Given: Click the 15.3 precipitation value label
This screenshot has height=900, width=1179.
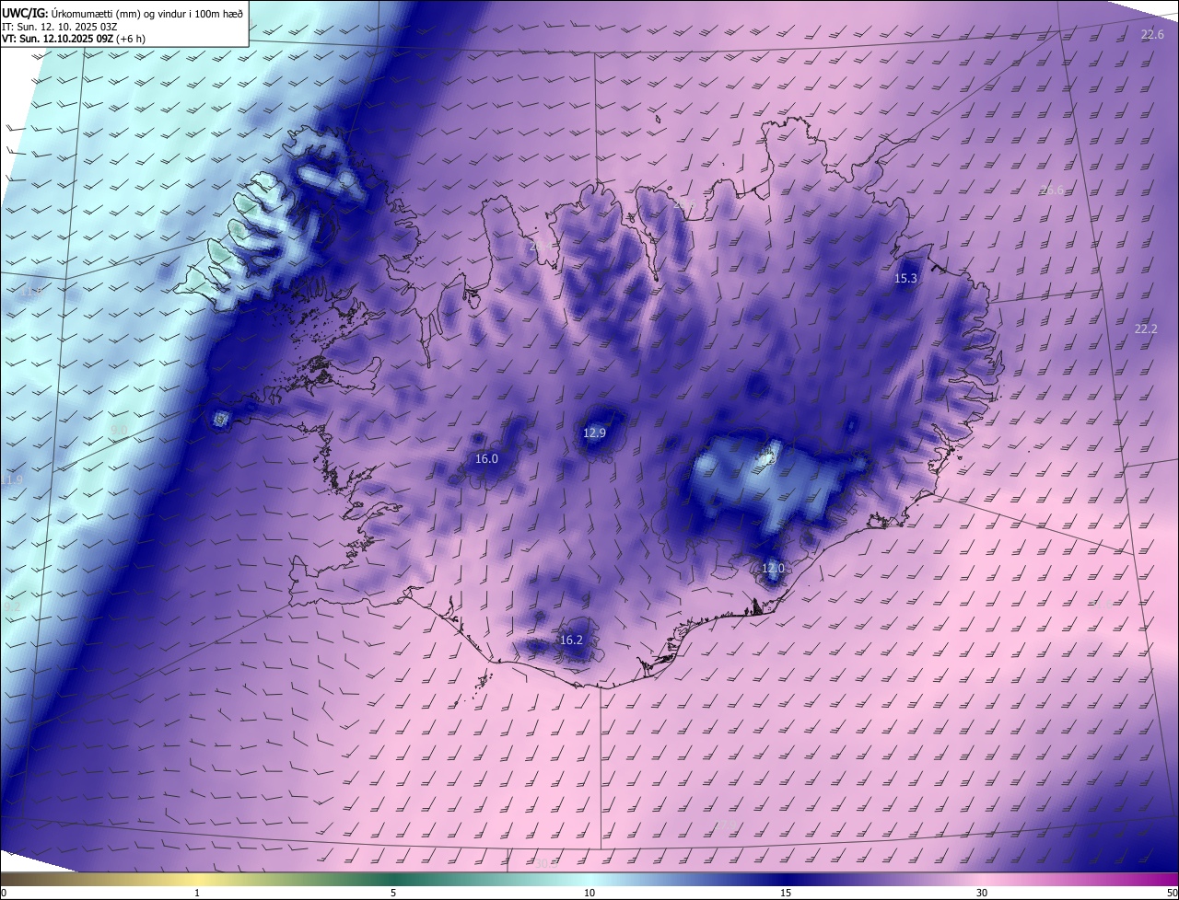Looking at the screenshot, I should (x=905, y=278).
